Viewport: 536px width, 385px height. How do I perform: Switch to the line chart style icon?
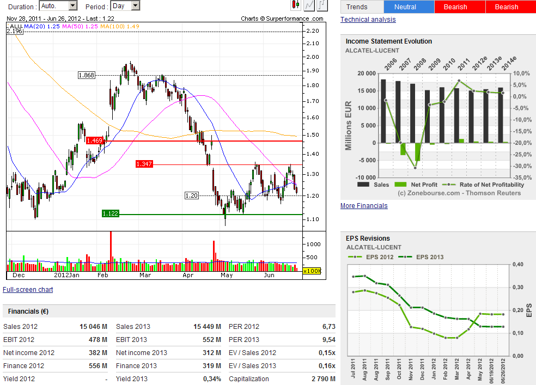click(x=309, y=5)
